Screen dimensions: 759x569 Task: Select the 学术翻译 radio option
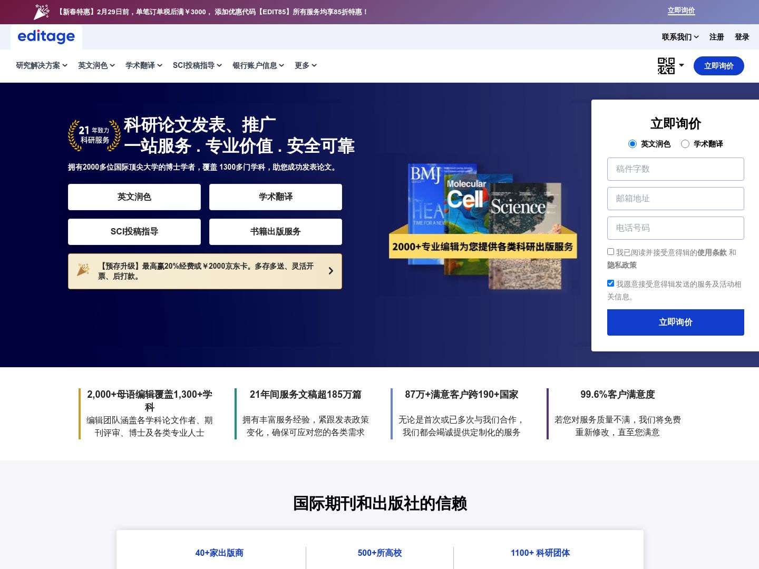coord(685,144)
